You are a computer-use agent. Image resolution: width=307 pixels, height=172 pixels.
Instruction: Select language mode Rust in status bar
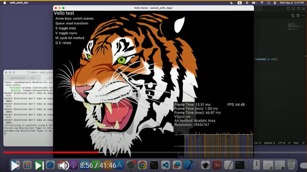coord(296,143)
